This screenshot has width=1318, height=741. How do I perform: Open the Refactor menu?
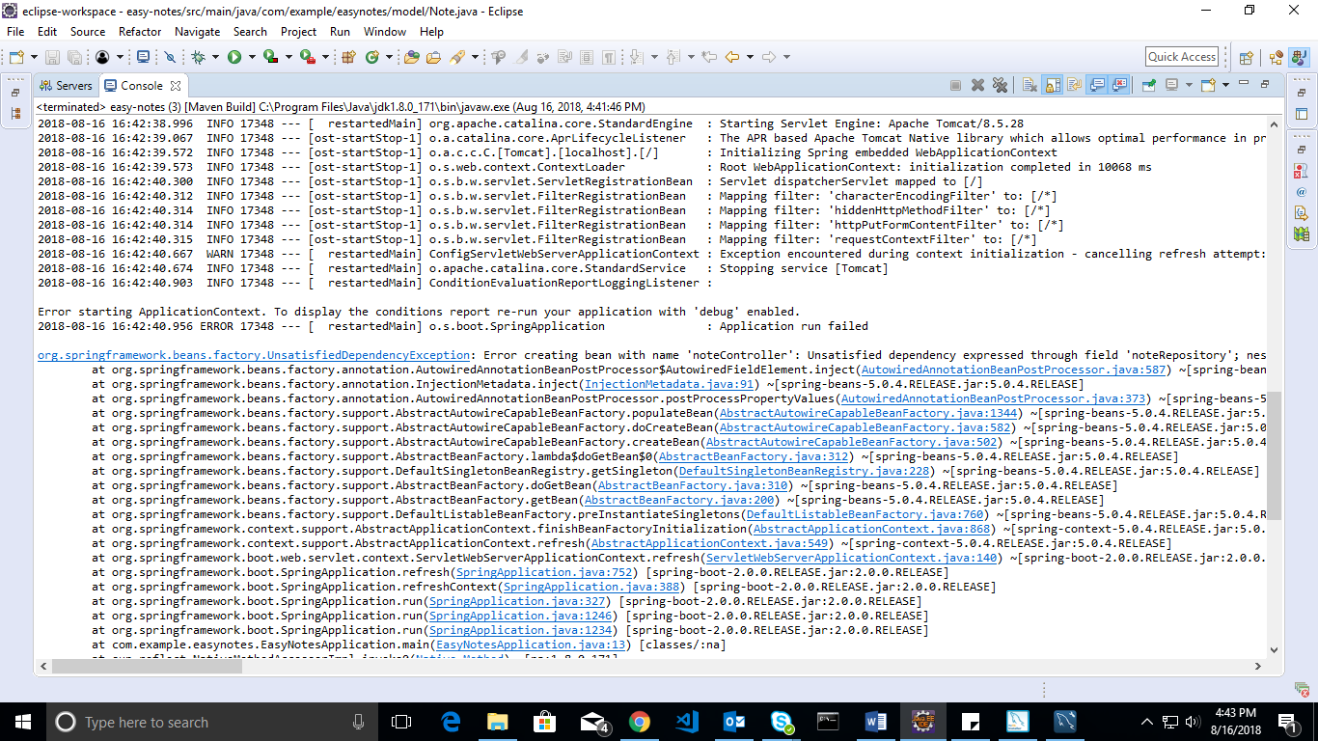tap(140, 31)
